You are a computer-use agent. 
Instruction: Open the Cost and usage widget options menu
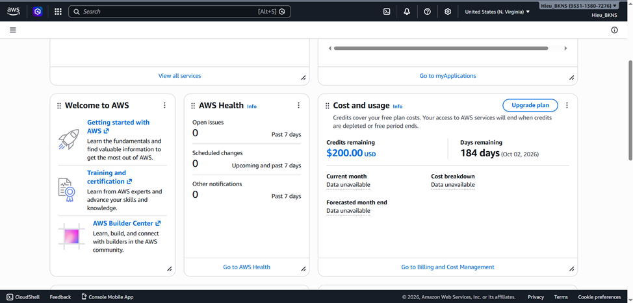567,105
